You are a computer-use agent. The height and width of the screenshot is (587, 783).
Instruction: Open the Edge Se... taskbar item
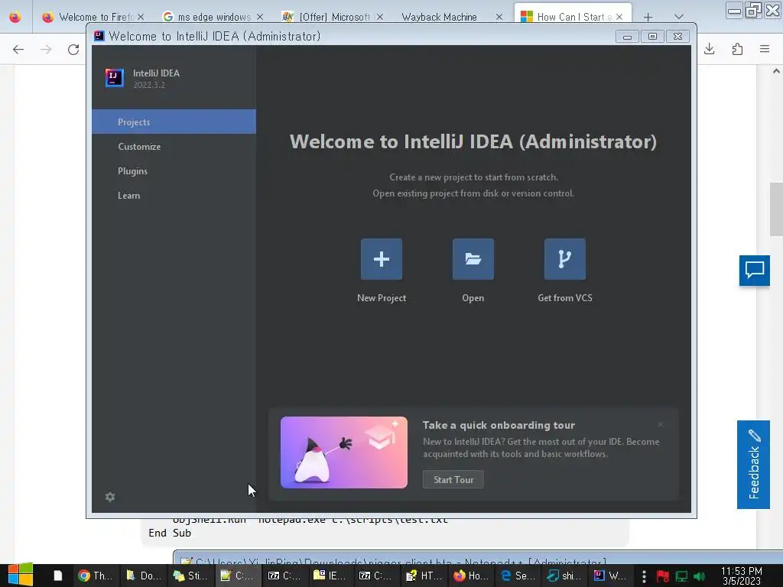click(518, 576)
